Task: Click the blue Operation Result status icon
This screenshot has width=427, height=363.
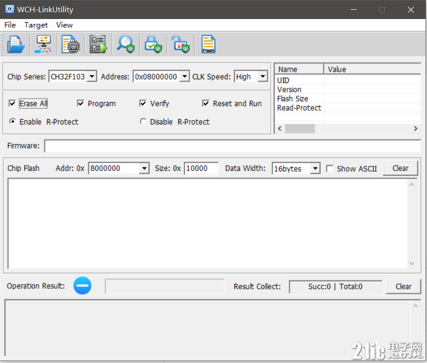Action: click(82, 286)
